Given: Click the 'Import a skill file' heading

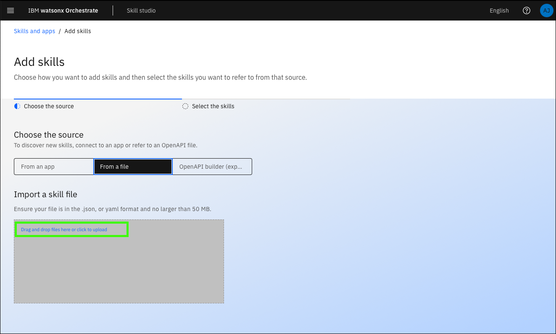Looking at the screenshot, I should click(x=45, y=194).
